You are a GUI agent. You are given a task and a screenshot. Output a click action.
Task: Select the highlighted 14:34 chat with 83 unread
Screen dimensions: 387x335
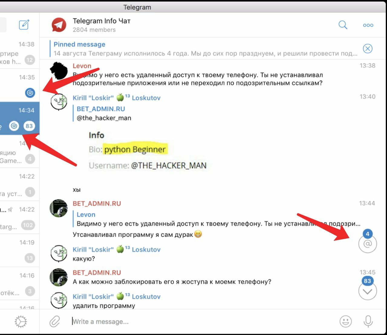tap(20, 118)
